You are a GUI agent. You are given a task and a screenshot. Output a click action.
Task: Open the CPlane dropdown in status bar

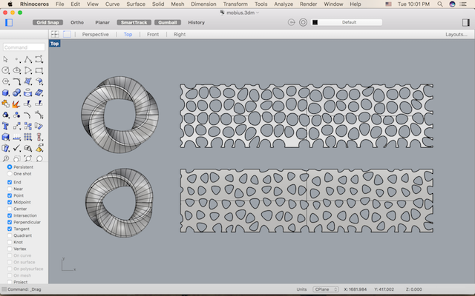[326, 289]
